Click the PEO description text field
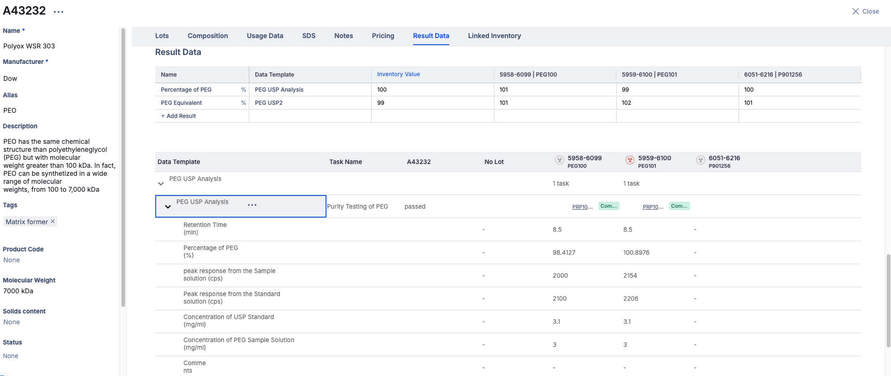 pyautogui.click(x=59, y=165)
